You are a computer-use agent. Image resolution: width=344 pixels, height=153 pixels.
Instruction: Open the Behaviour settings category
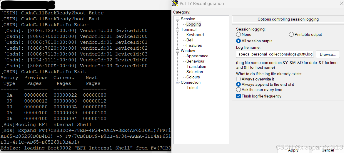(x=196, y=61)
